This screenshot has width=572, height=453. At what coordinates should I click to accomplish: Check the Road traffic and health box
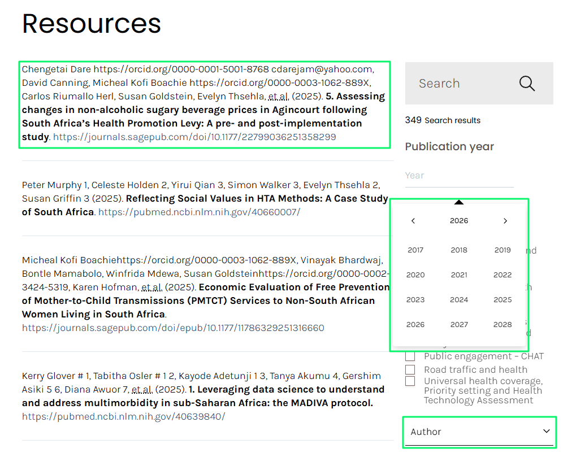tap(410, 370)
